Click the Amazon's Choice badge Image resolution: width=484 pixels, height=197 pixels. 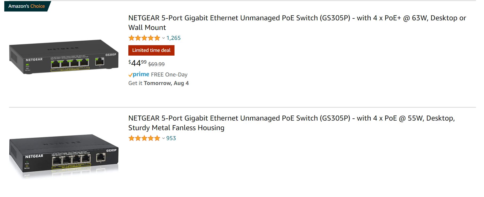[26, 6]
